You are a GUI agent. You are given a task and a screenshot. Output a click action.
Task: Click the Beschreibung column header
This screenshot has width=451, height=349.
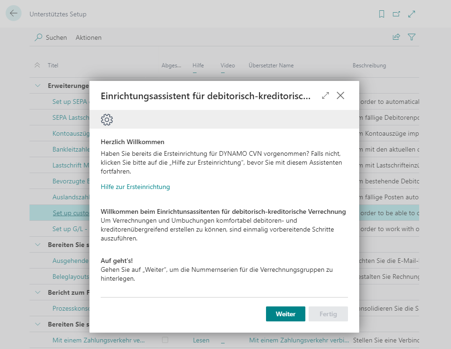(370, 65)
